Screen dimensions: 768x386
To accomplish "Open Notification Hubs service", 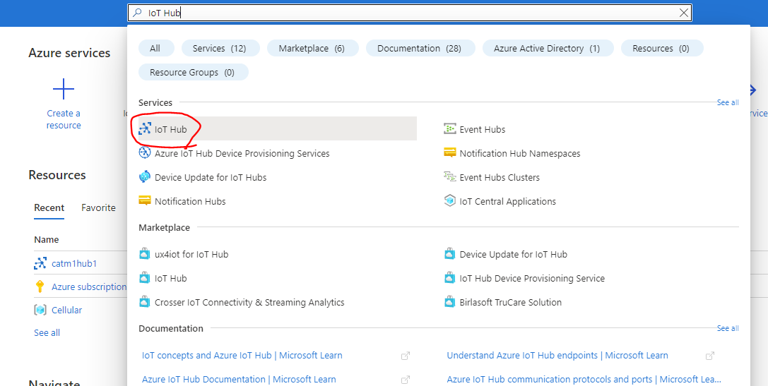I will coord(190,202).
